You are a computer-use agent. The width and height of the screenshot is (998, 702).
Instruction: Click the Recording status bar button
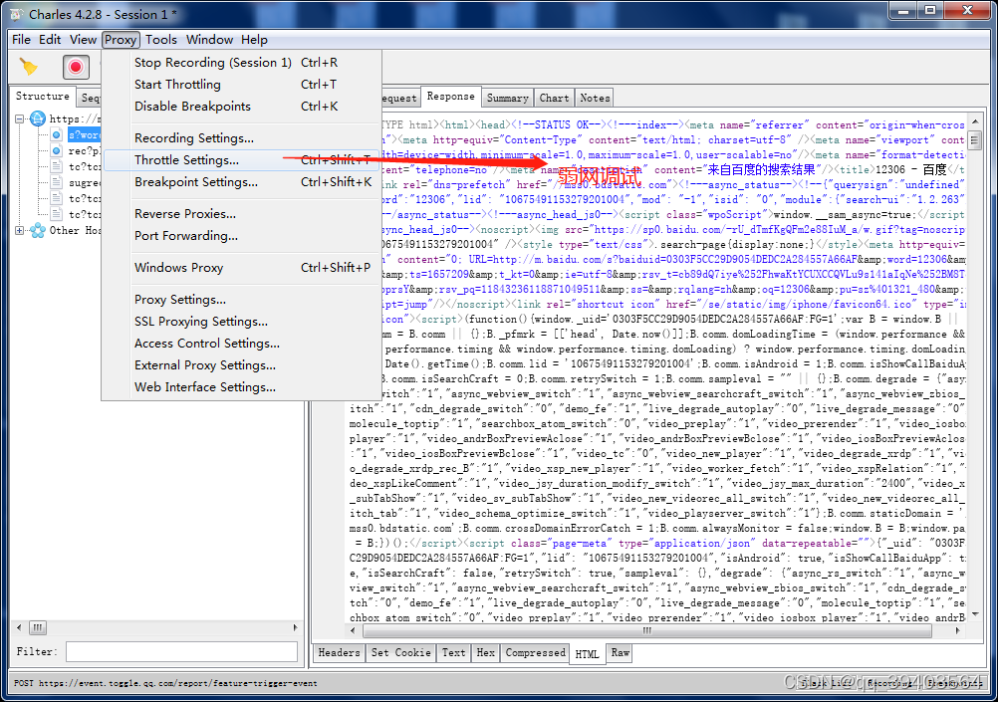889,683
